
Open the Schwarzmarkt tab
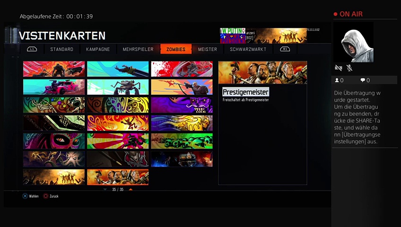click(x=248, y=49)
